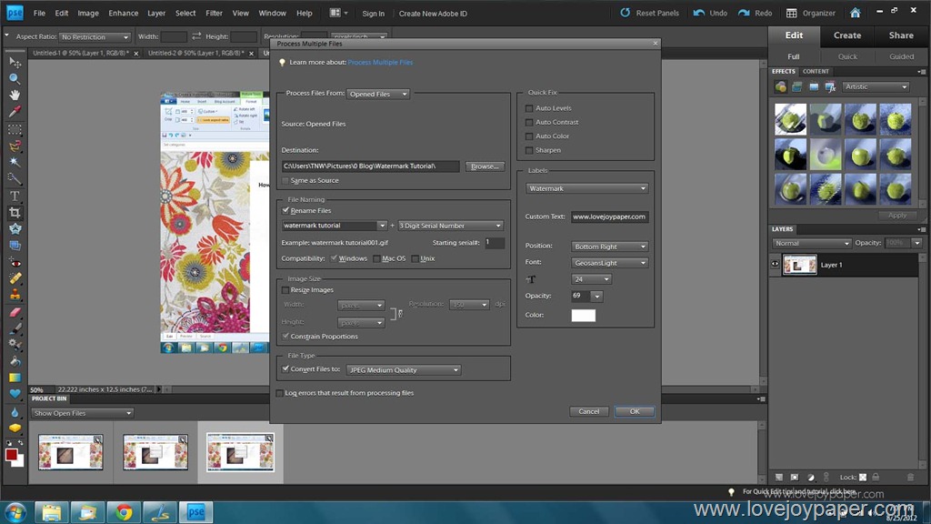Image resolution: width=931 pixels, height=524 pixels.
Task: Check the Resize Images checkbox
Action: click(x=285, y=290)
